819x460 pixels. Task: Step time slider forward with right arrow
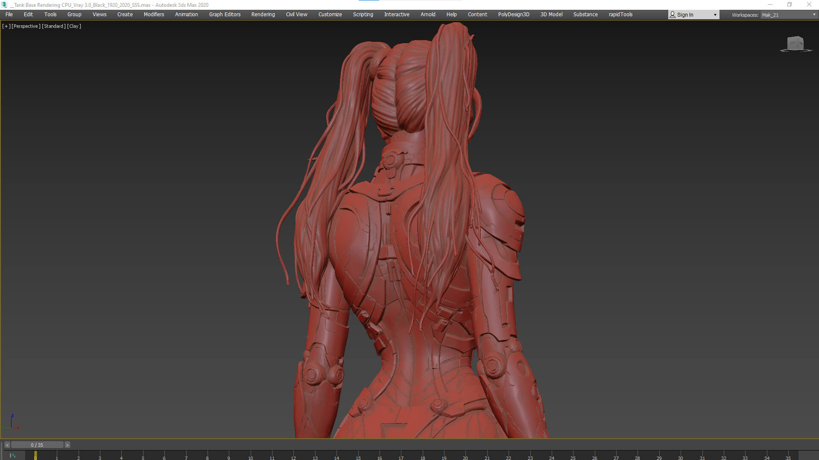[67, 445]
